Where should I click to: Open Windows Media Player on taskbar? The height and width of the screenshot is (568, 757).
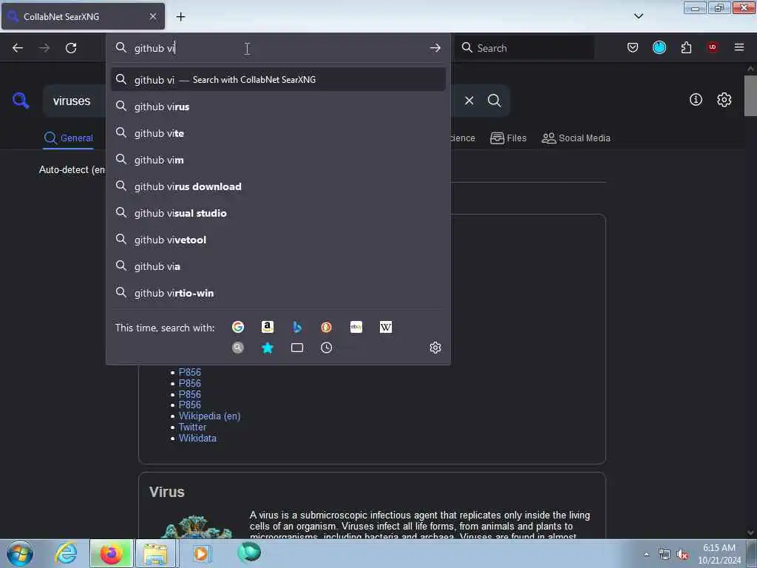point(201,553)
